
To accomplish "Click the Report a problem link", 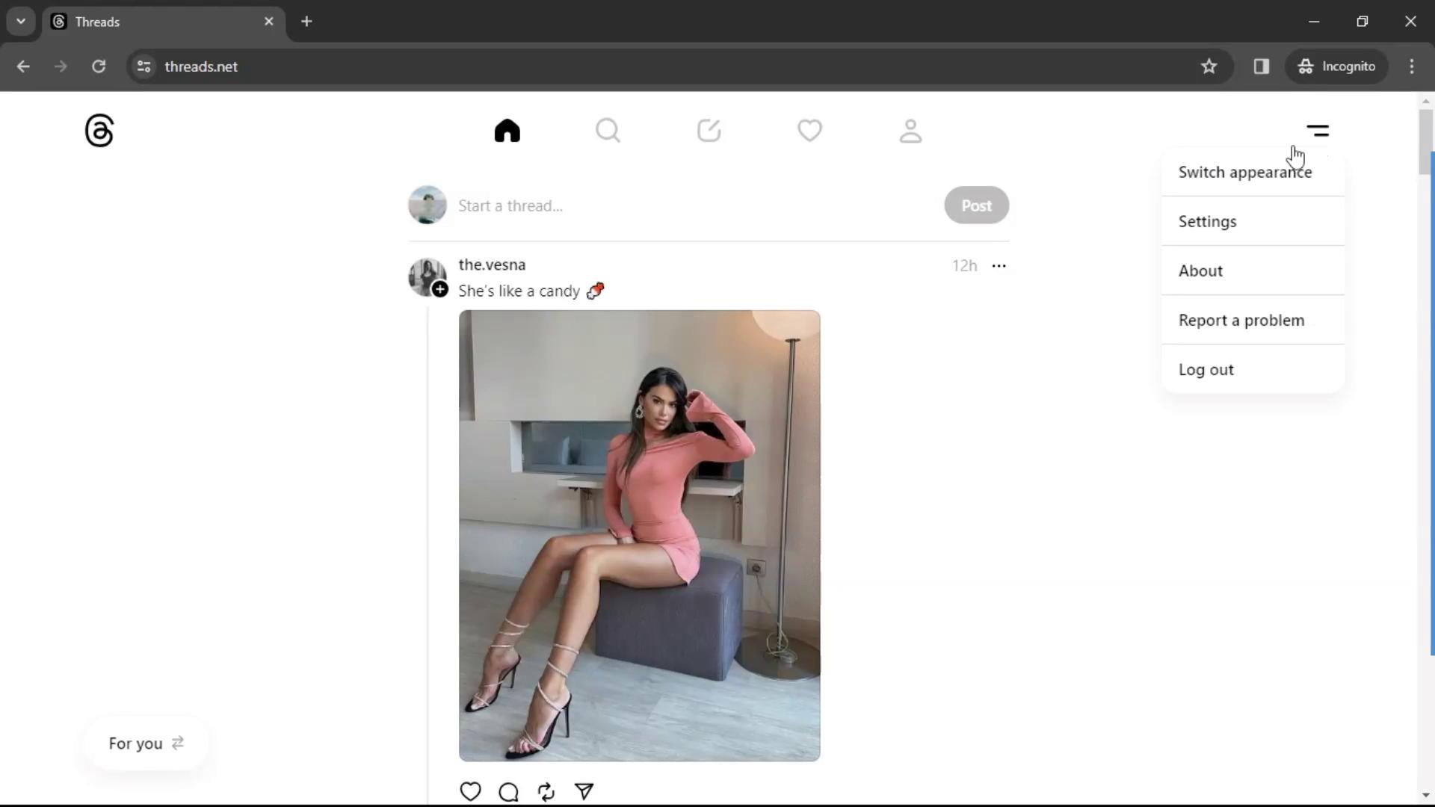I will (1242, 319).
